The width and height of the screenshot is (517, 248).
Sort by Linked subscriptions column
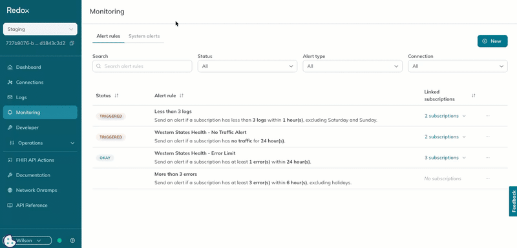click(474, 95)
